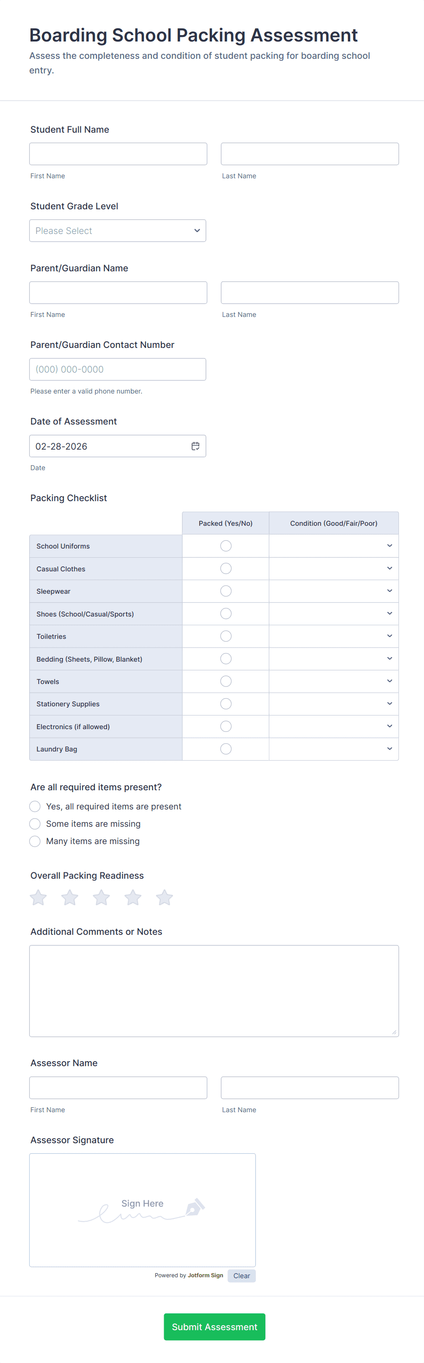Open condition dropdown for Laundry Bag
The image size is (424, 1363).
pyautogui.click(x=333, y=749)
